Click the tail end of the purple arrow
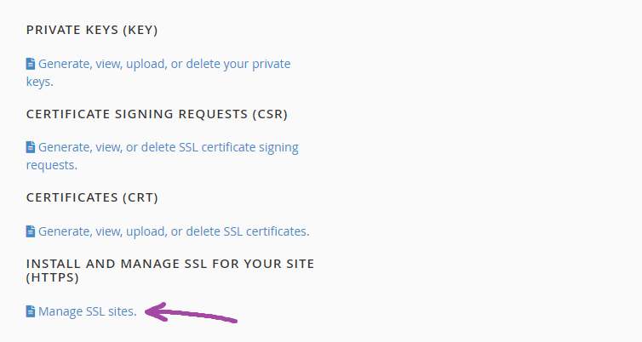The image size is (642, 342). coord(233,321)
